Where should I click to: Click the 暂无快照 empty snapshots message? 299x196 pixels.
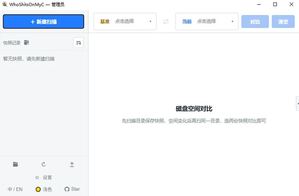pos(29,59)
